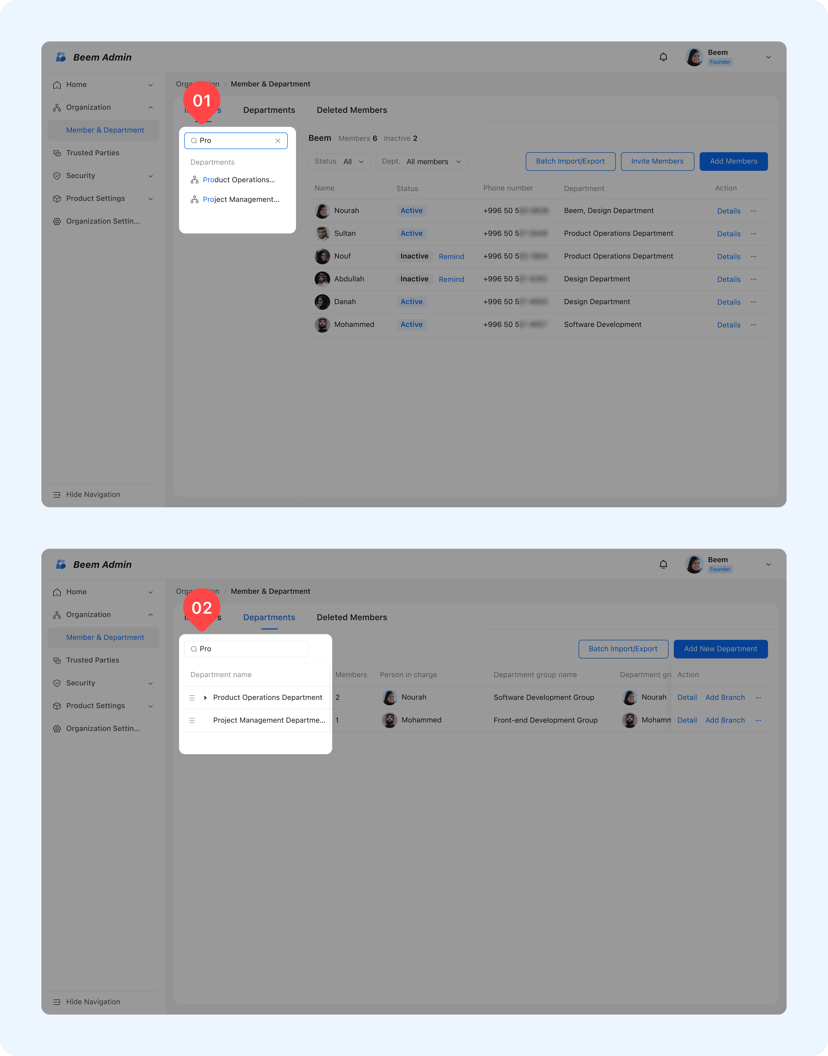Click Abdullah's avatar in members table
Image resolution: width=828 pixels, height=1056 pixels.
pos(322,279)
